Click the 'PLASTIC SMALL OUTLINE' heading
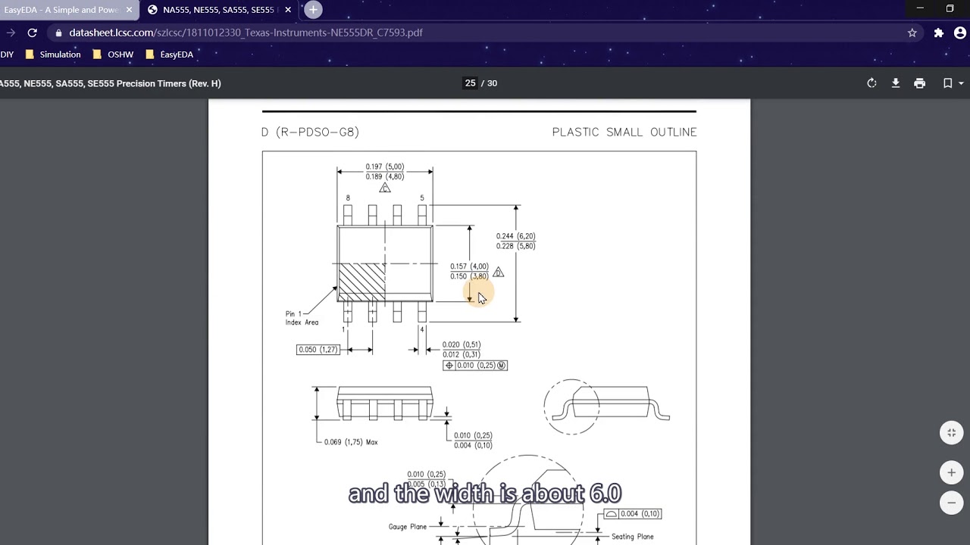Viewport: 970px width, 545px height. click(624, 132)
